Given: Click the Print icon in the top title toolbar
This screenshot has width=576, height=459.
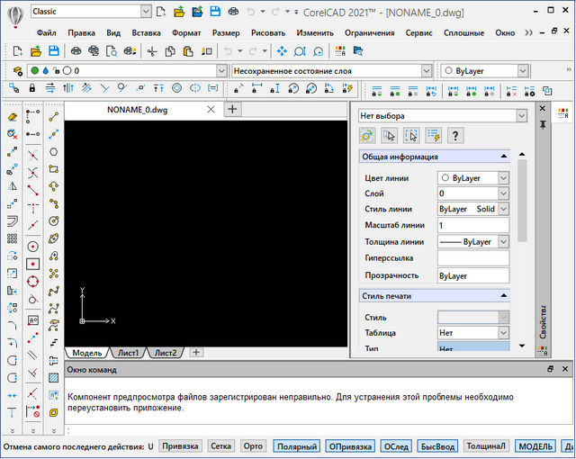Looking at the screenshot, I should pyautogui.click(x=234, y=12).
